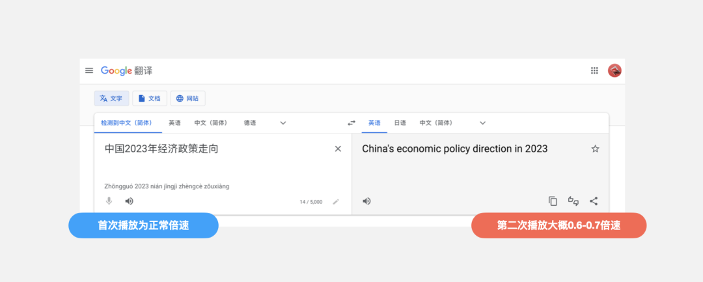
Task: Choose 英语 as target language
Action: [x=374, y=123]
